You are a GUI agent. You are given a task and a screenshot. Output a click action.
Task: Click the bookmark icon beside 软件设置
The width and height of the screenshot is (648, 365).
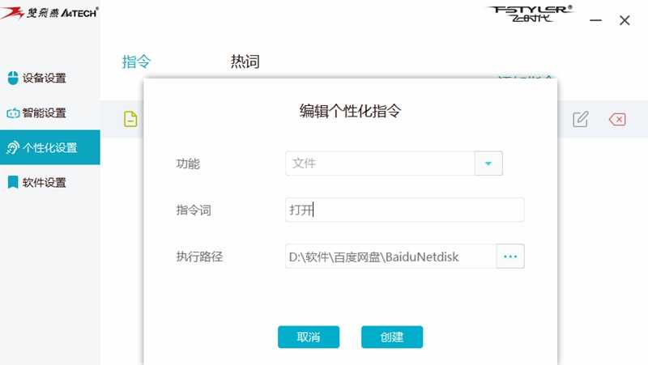click(x=13, y=182)
